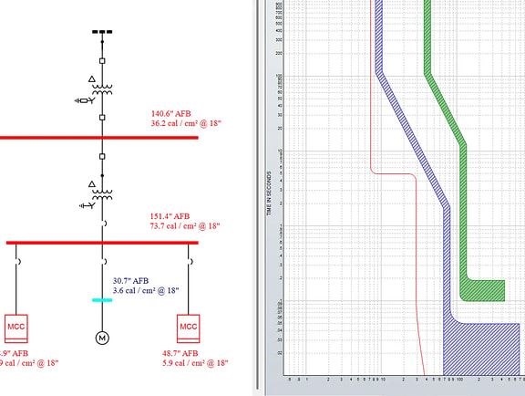
Task: Select the cyan motor bus bar
Action: pyautogui.click(x=102, y=300)
